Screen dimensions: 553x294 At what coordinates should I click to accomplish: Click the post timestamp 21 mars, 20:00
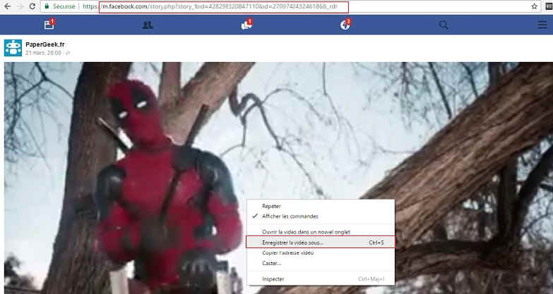tap(43, 53)
